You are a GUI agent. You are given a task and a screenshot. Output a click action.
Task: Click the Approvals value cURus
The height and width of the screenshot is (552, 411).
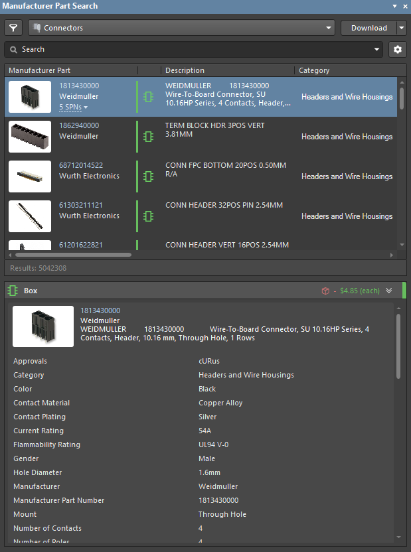209,361
